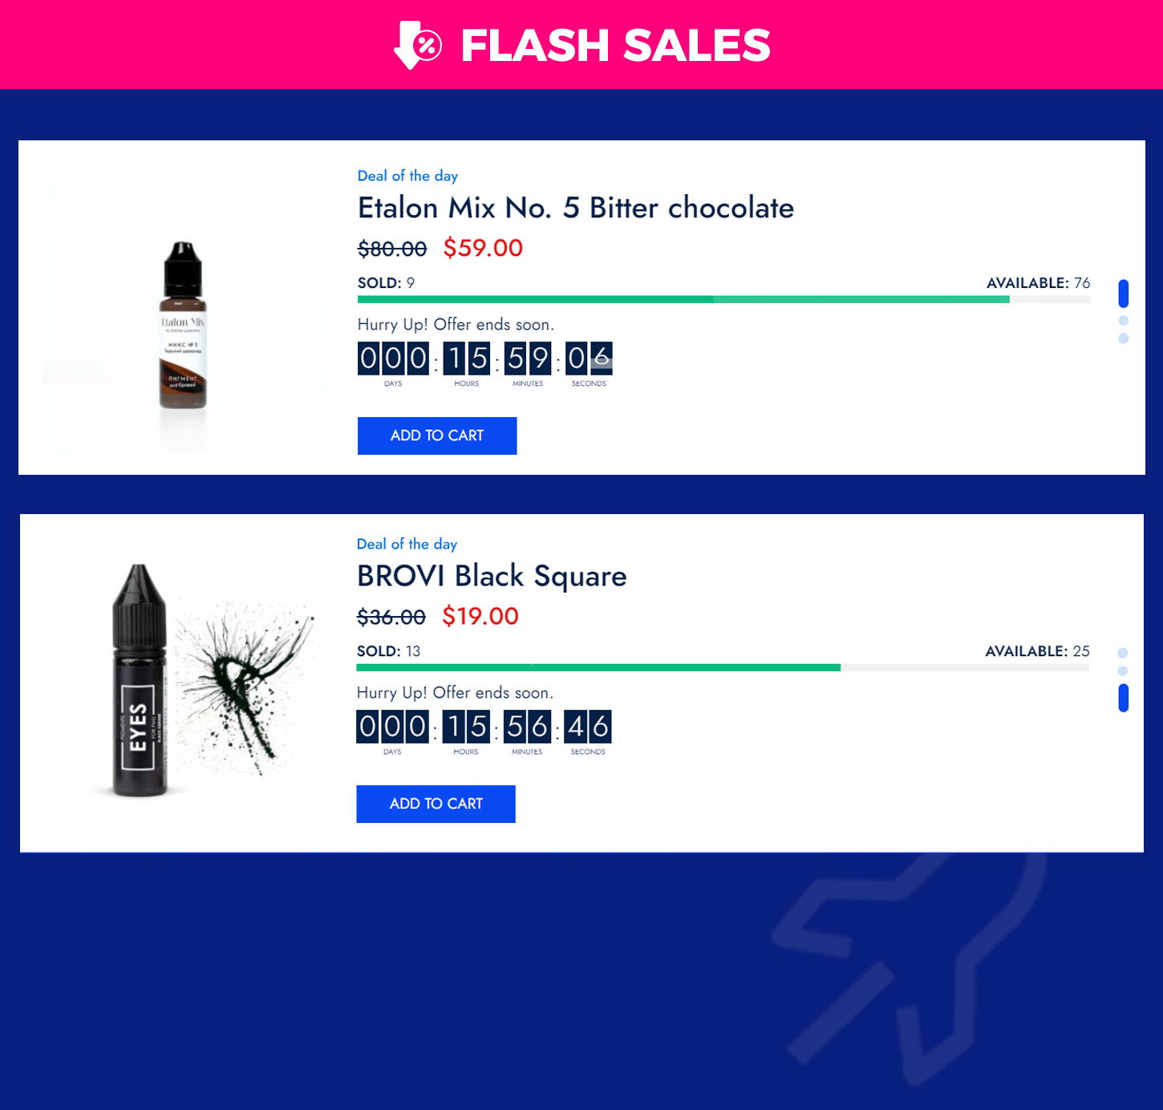
Task: Add BROVI Black Square to cart
Action: (x=436, y=804)
